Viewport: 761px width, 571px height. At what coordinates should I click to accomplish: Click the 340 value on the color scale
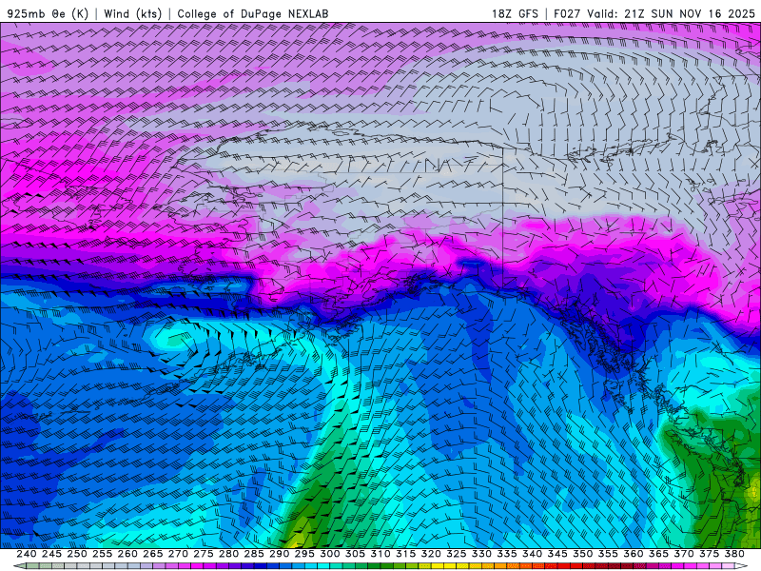tap(532, 554)
